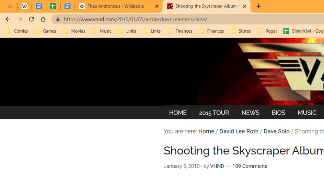Go to the browser Home page icon
This screenshot has height=182, width=324.
[43, 19]
